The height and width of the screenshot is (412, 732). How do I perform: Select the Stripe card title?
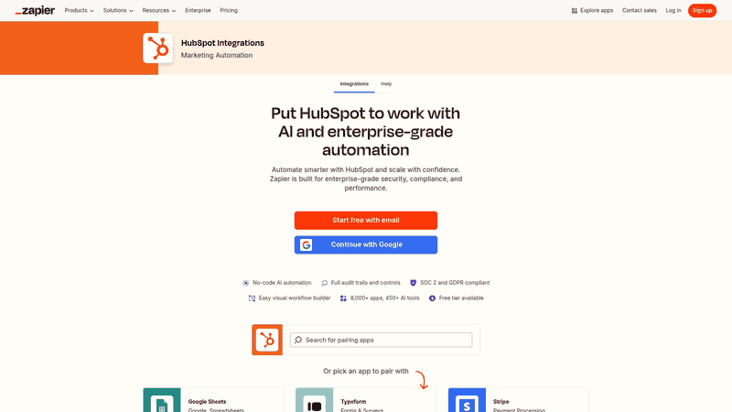501,402
